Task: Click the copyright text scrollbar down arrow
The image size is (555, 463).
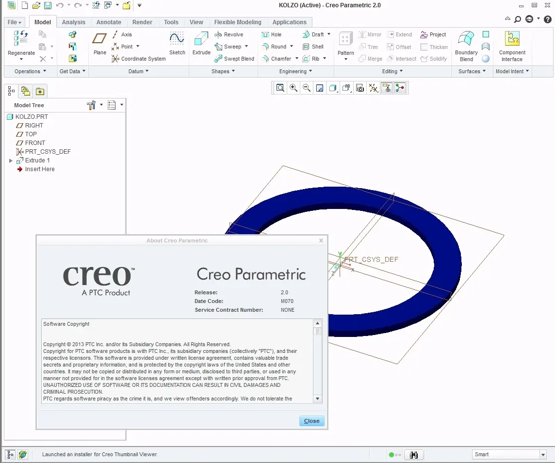Action: (317, 399)
